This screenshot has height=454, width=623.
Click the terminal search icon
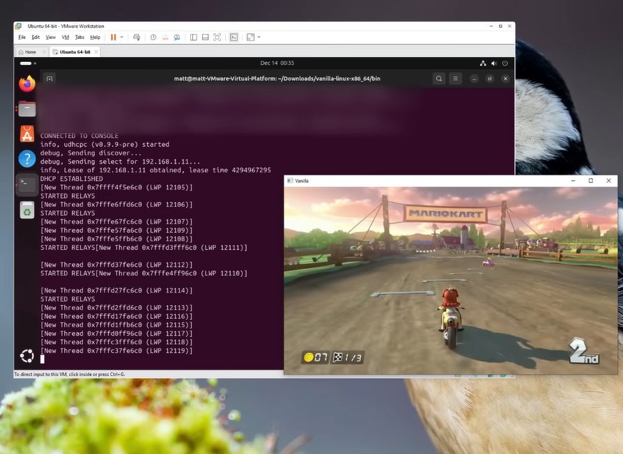point(439,79)
